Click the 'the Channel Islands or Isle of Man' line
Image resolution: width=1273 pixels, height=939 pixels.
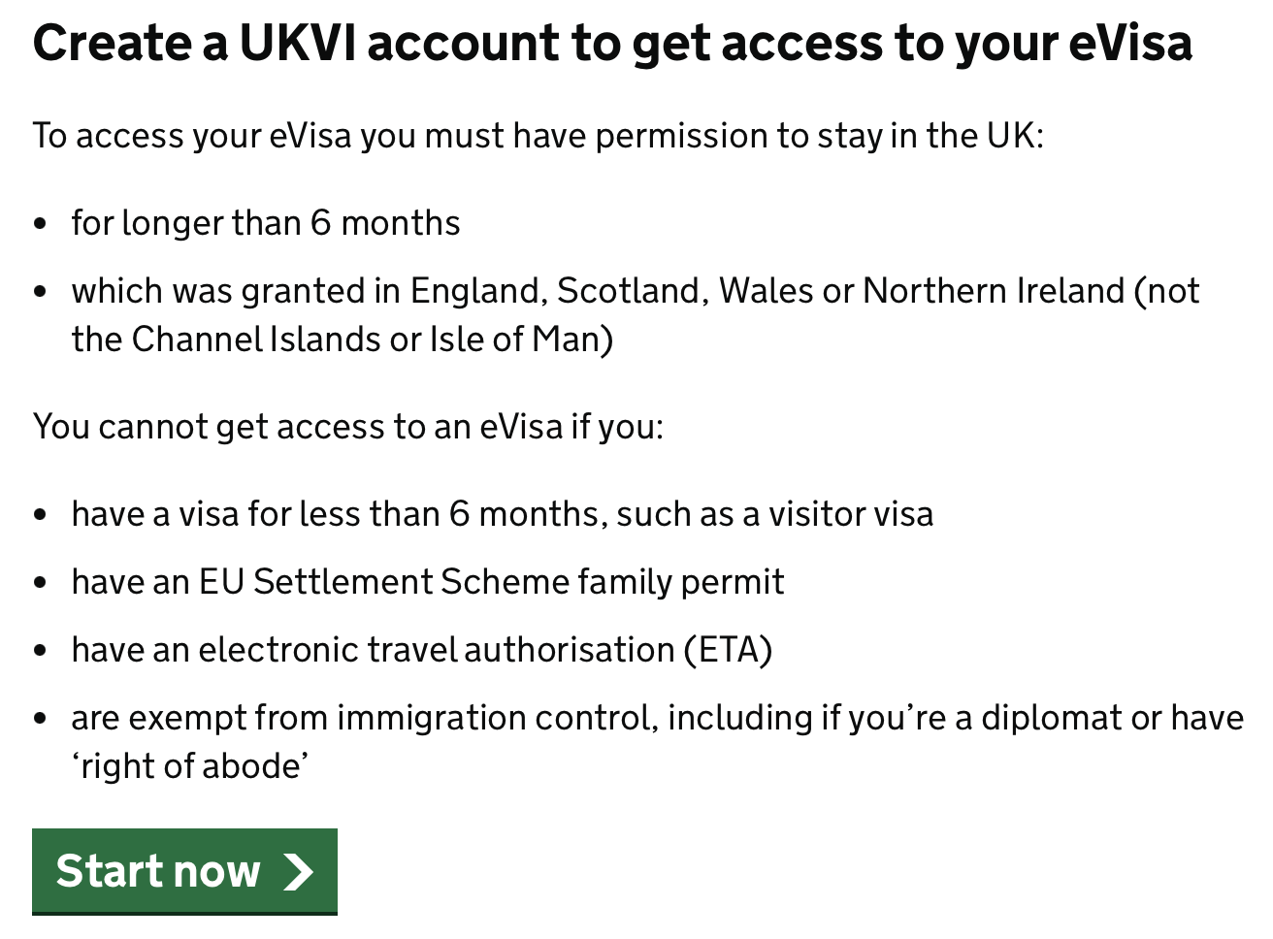coord(343,340)
